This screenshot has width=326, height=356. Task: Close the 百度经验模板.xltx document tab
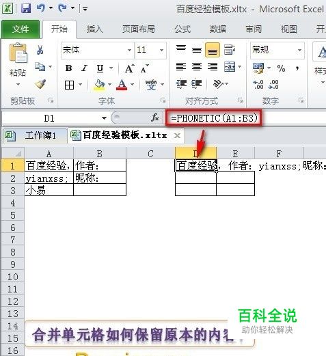click(x=177, y=136)
